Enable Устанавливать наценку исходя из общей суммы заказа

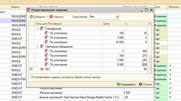click(x=30, y=77)
